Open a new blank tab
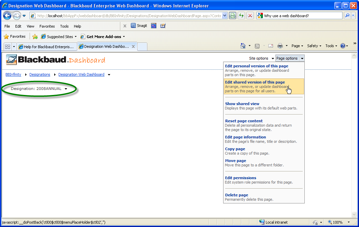Image resolution: width=359 pixels, height=227 pixels. click(142, 47)
